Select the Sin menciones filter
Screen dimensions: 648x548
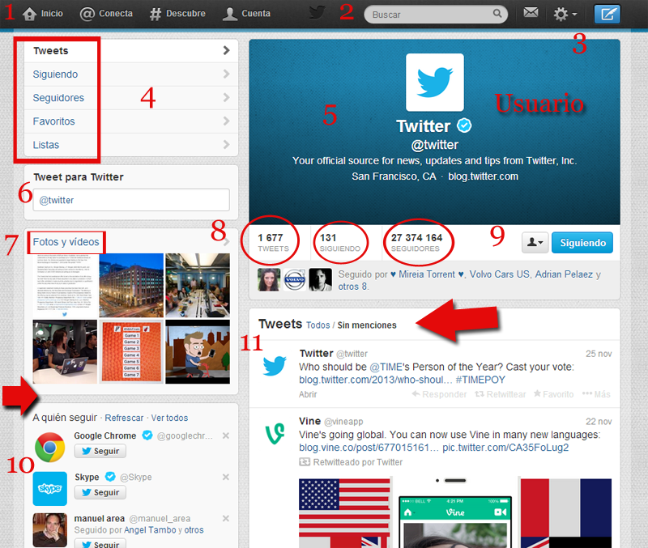tap(367, 325)
